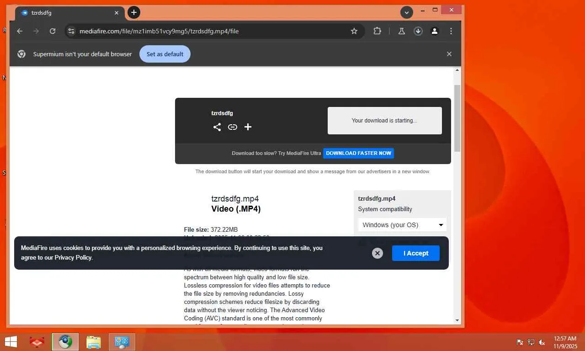This screenshot has width=585, height=351.
Task: Open the tab search dropdown
Action: pos(407,12)
